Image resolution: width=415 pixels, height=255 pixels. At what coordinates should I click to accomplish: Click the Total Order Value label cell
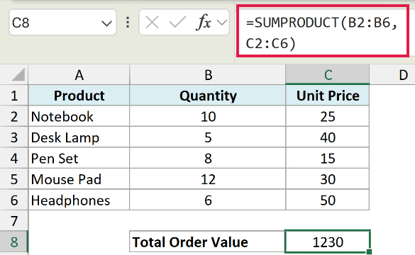207,242
